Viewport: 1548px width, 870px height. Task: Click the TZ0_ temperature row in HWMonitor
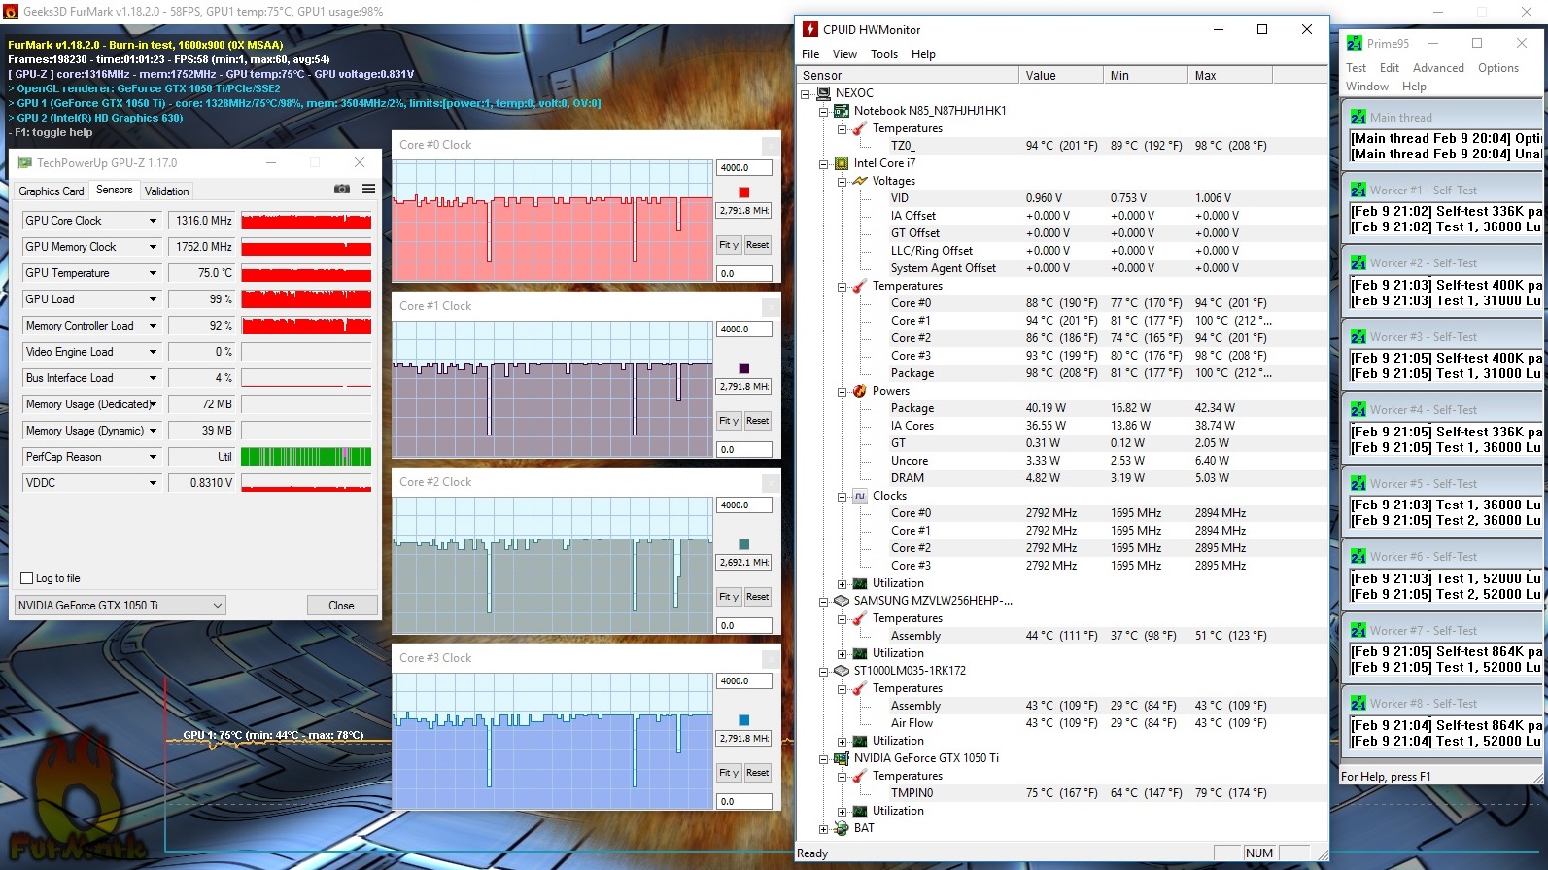click(1062, 146)
